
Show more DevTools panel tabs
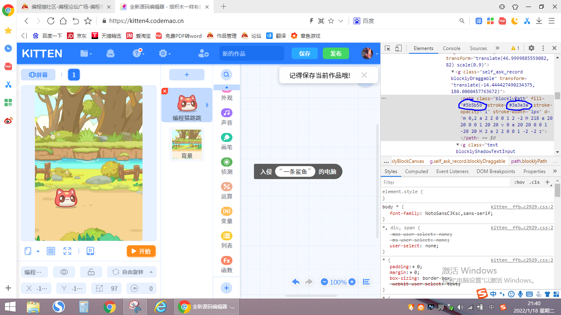(497, 48)
